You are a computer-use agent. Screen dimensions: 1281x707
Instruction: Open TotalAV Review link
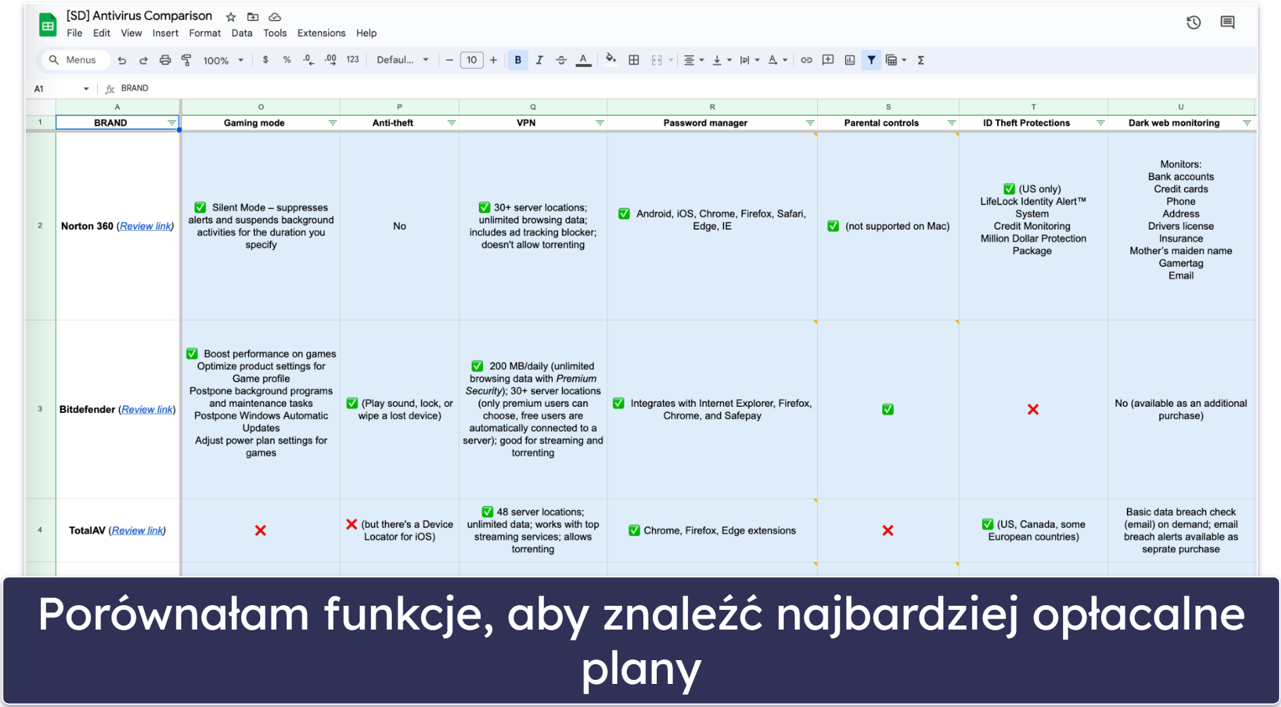(137, 530)
